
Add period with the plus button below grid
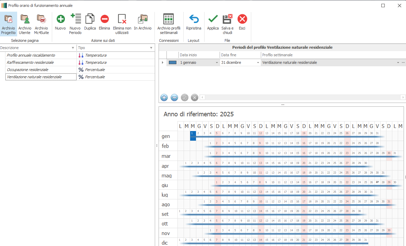pos(164,97)
